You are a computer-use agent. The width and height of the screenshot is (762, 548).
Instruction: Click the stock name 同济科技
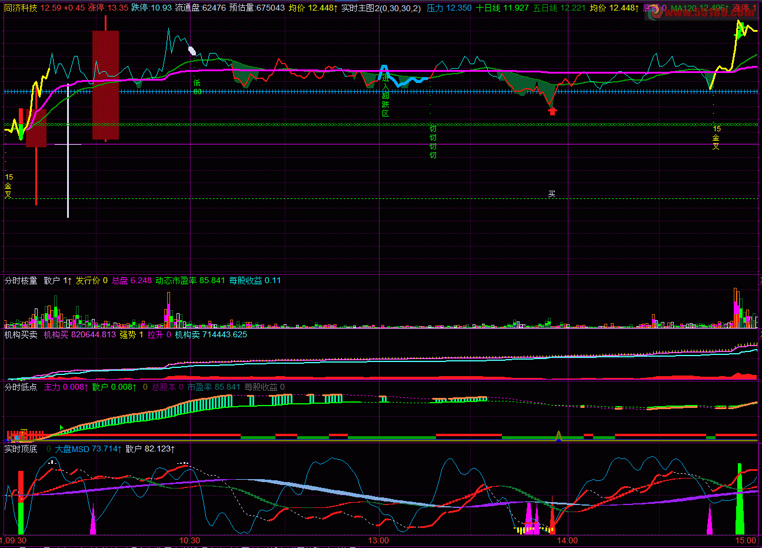(x=21, y=8)
